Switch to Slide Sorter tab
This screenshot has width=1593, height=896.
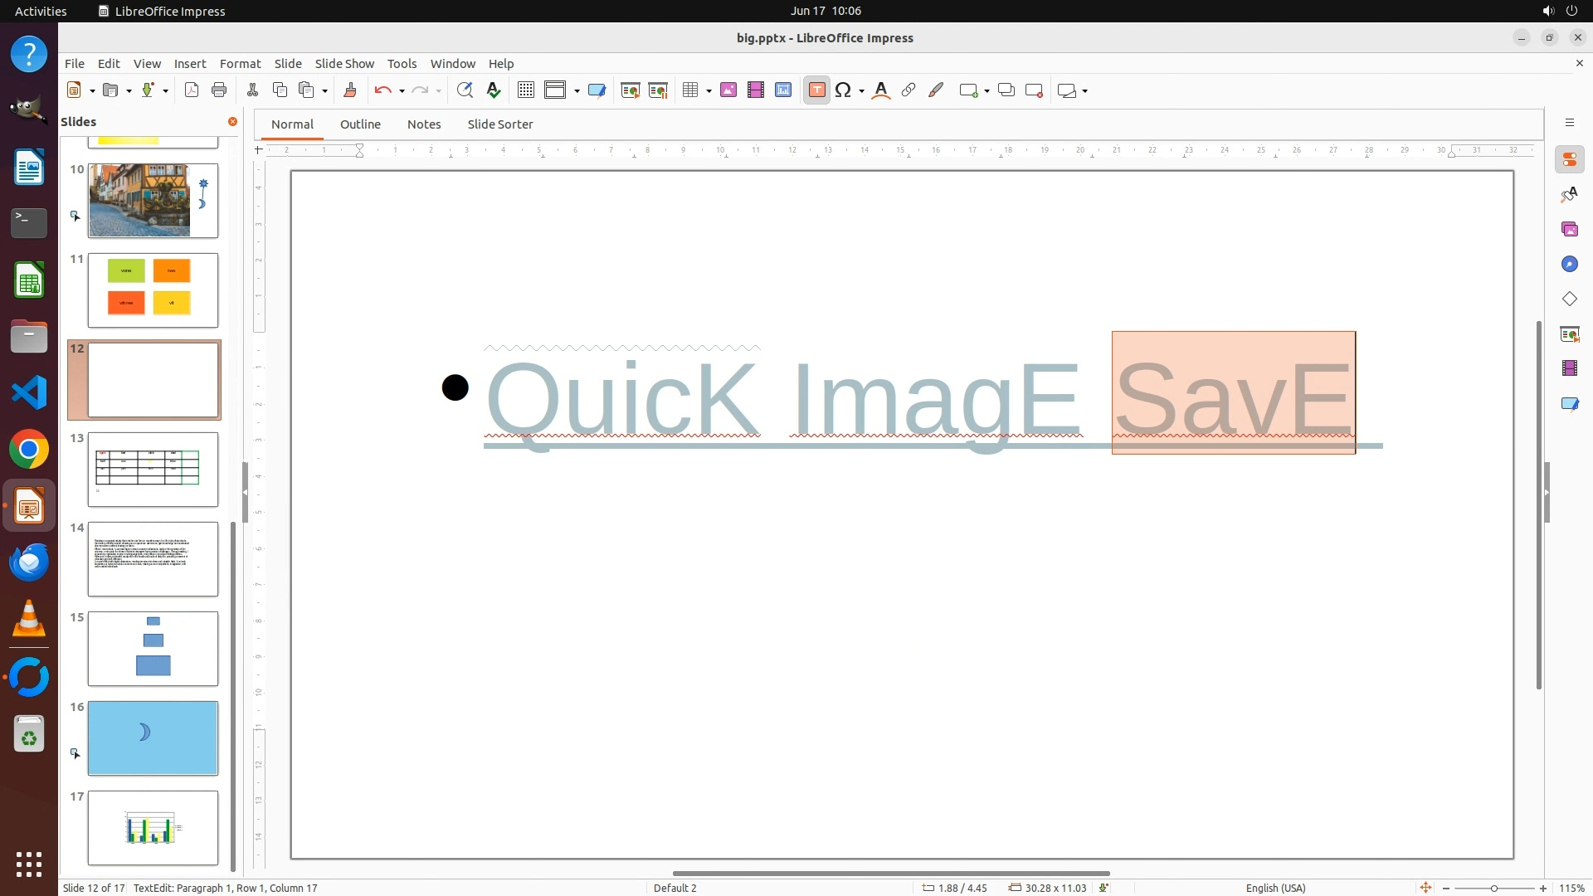pyautogui.click(x=499, y=124)
